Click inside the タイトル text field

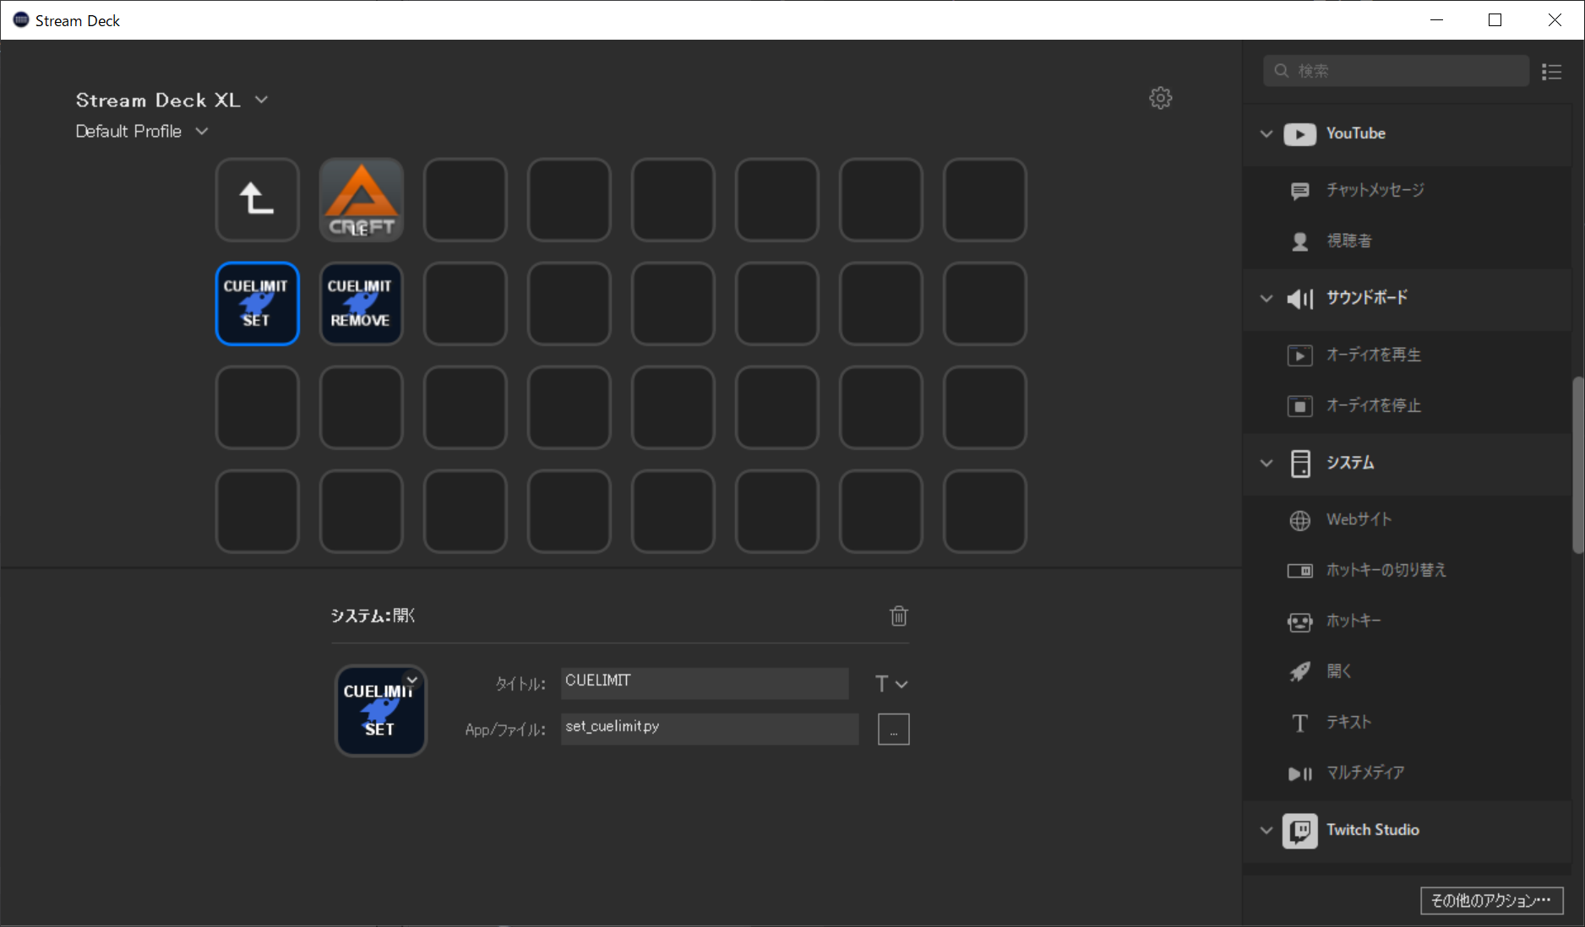(x=704, y=683)
